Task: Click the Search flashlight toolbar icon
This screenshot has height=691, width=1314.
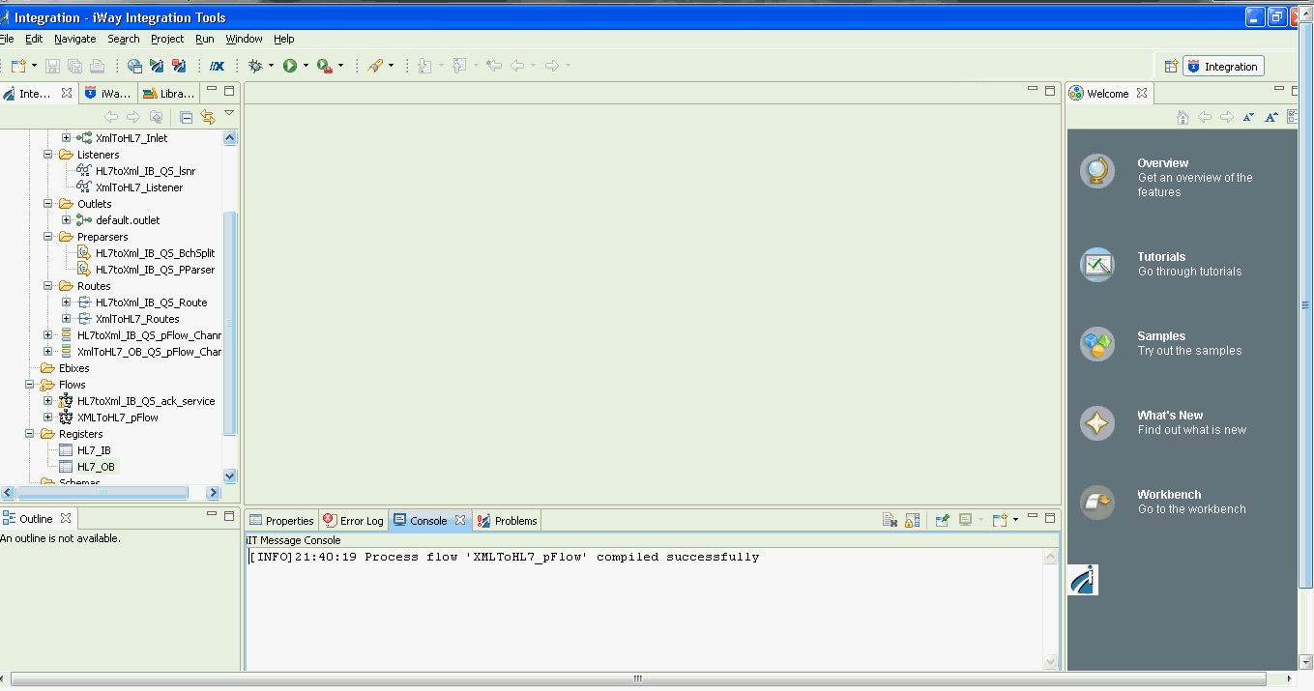Action: point(375,66)
